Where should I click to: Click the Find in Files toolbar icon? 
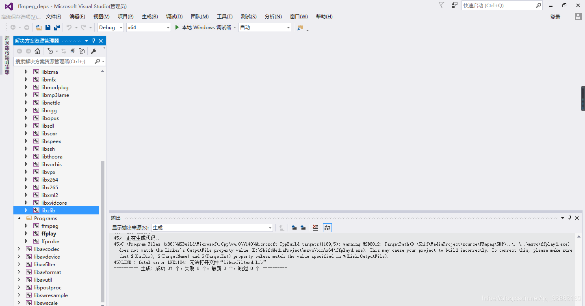tap(300, 28)
